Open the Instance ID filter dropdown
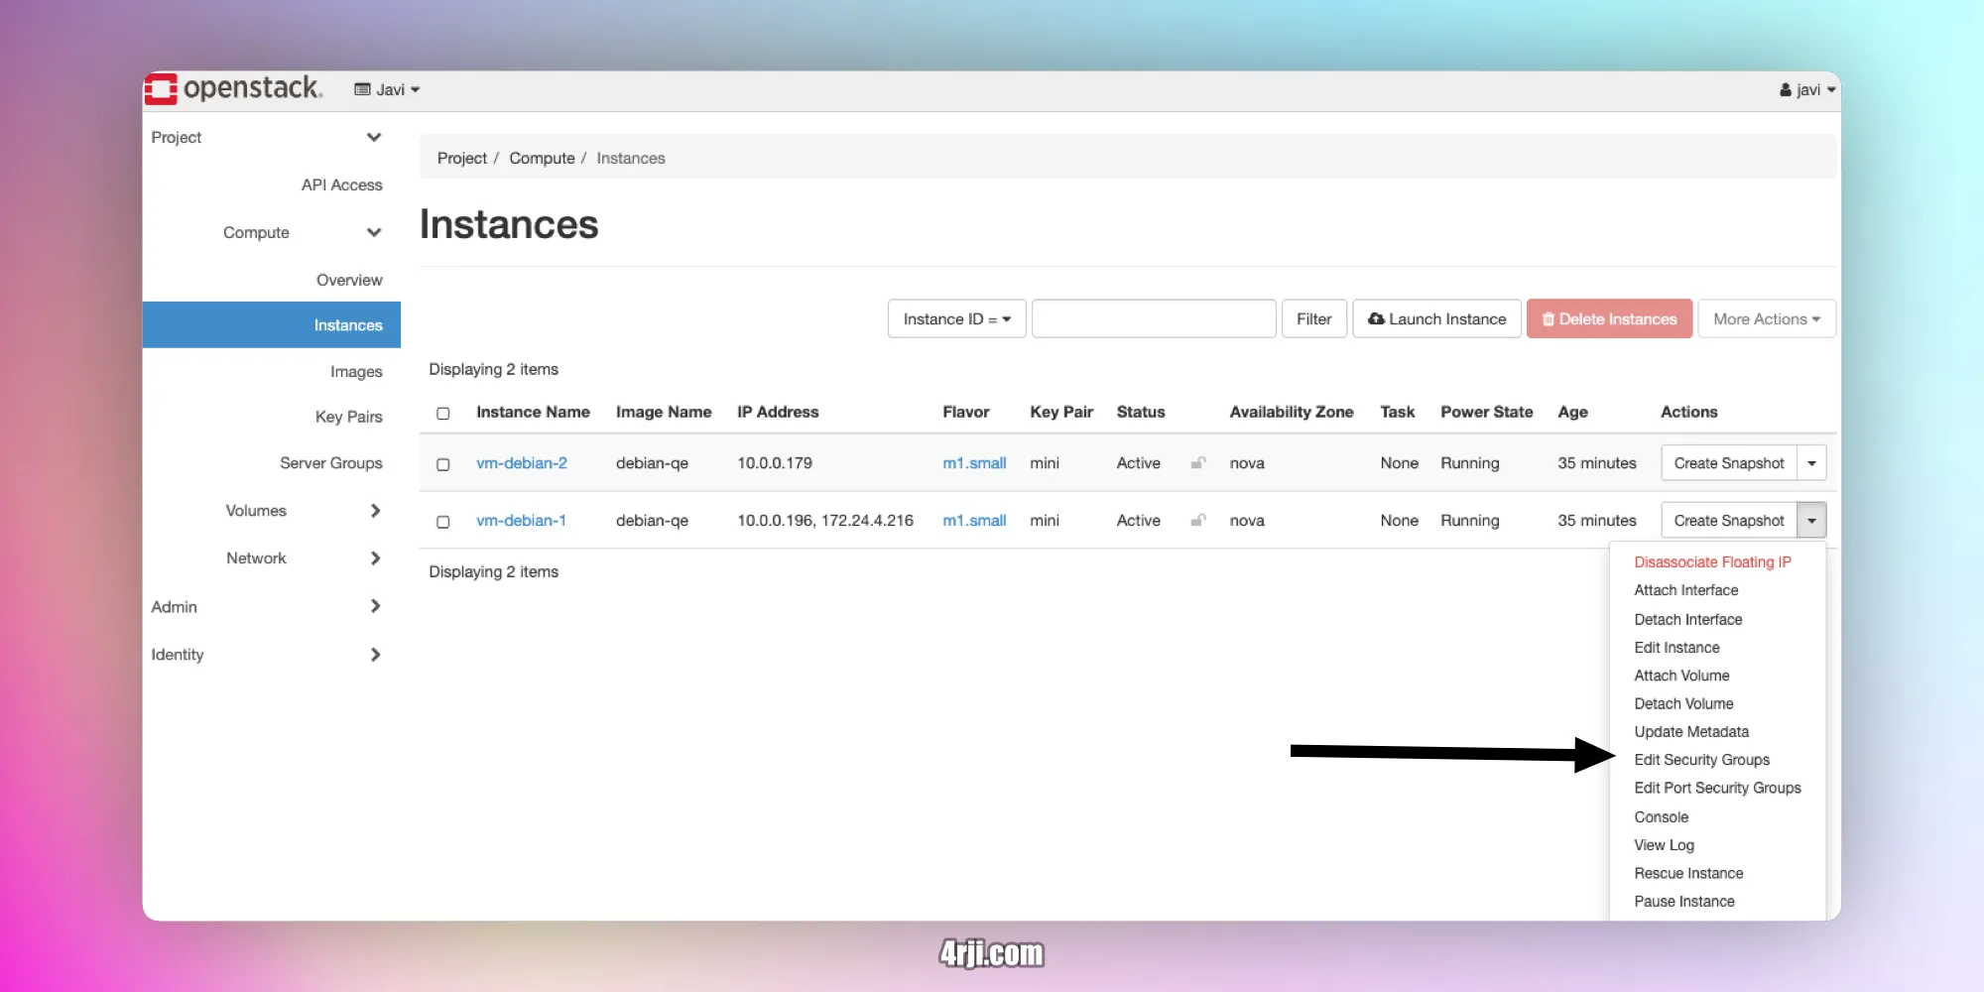Viewport: 1984px width, 992px height. [x=955, y=318]
